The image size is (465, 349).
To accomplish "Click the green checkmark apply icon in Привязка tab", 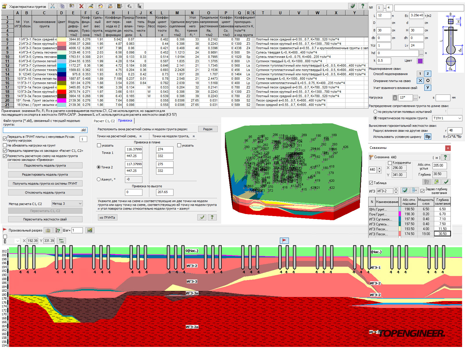I will (202, 217).
